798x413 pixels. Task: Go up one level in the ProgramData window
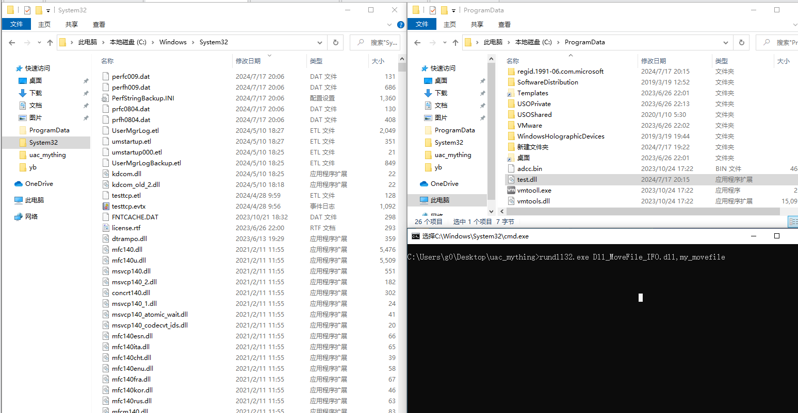coord(455,43)
